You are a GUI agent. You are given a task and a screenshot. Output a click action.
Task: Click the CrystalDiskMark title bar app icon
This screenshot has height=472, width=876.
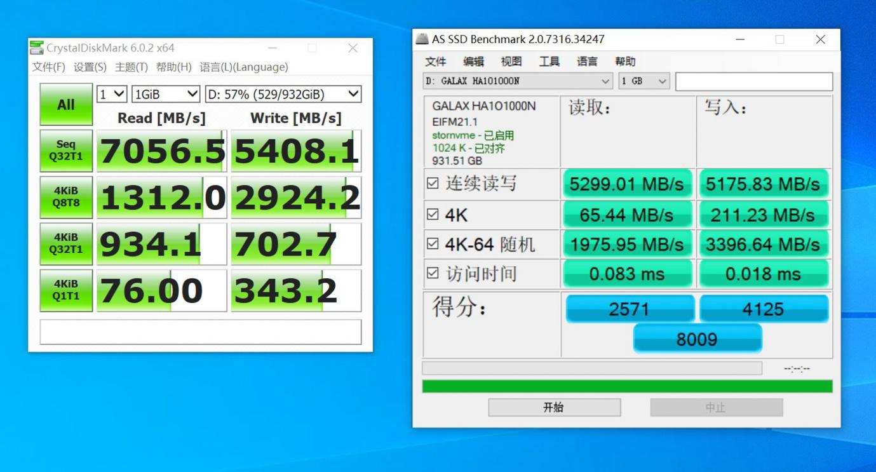tap(37, 48)
